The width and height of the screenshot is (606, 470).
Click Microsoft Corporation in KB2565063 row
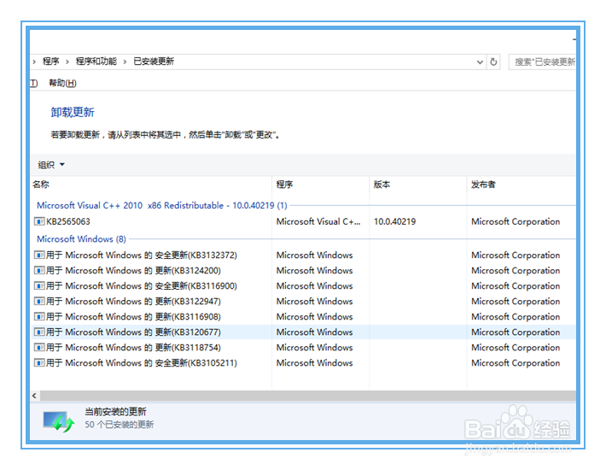pos(516,221)
